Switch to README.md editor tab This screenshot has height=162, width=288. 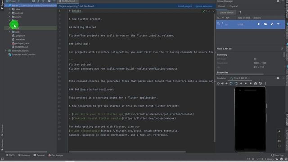coord(68,1)
